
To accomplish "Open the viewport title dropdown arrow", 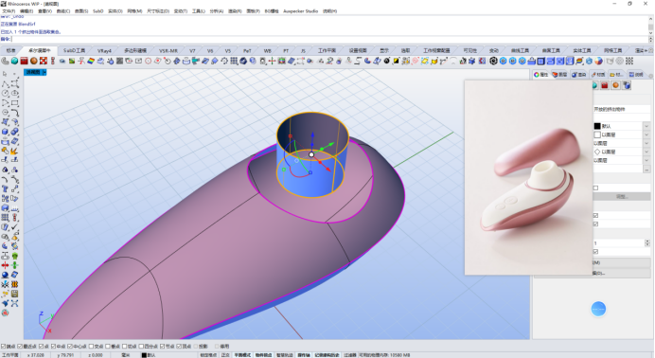I will click(44, 72).
